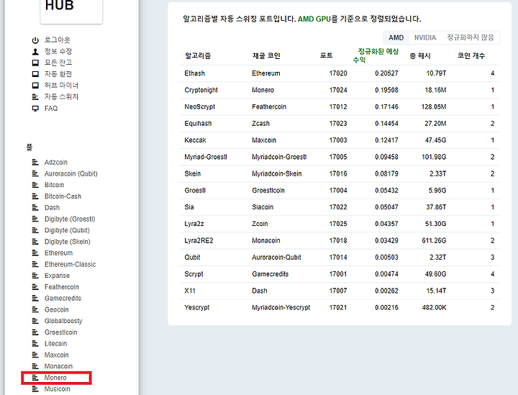Click the chart icon beside Bitcoin-Cash

pyautogui.click(x=35, y=196)
